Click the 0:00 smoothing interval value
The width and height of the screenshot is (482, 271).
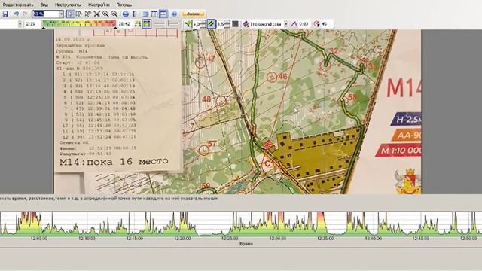pos(304,23)
